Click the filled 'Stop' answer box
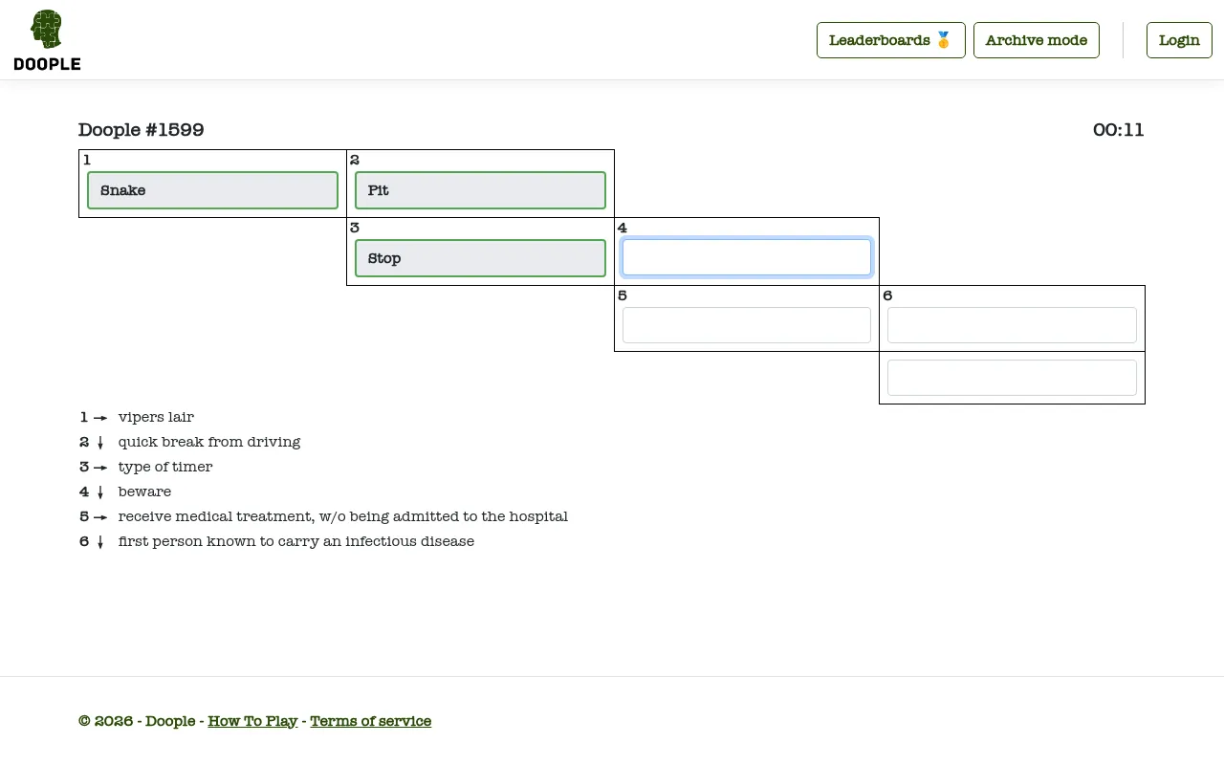Image resolution: width=1224 pixels, height=765 pixels. (x=480, y=258)
